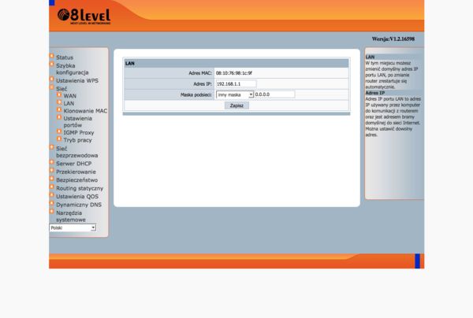Click the icon next to LAN submenu item
This screenshot has height=318, width=473.
(x=59, y=102)
